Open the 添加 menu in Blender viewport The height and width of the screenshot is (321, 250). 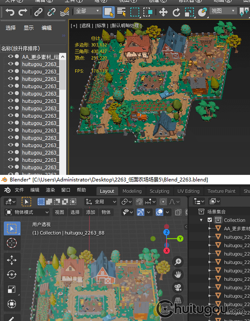click(90, 212)
